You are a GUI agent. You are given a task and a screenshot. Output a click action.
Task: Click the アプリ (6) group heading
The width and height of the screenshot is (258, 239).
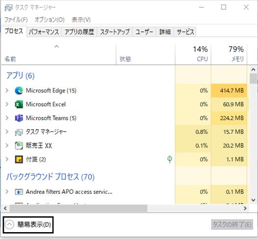coord(20,76)
